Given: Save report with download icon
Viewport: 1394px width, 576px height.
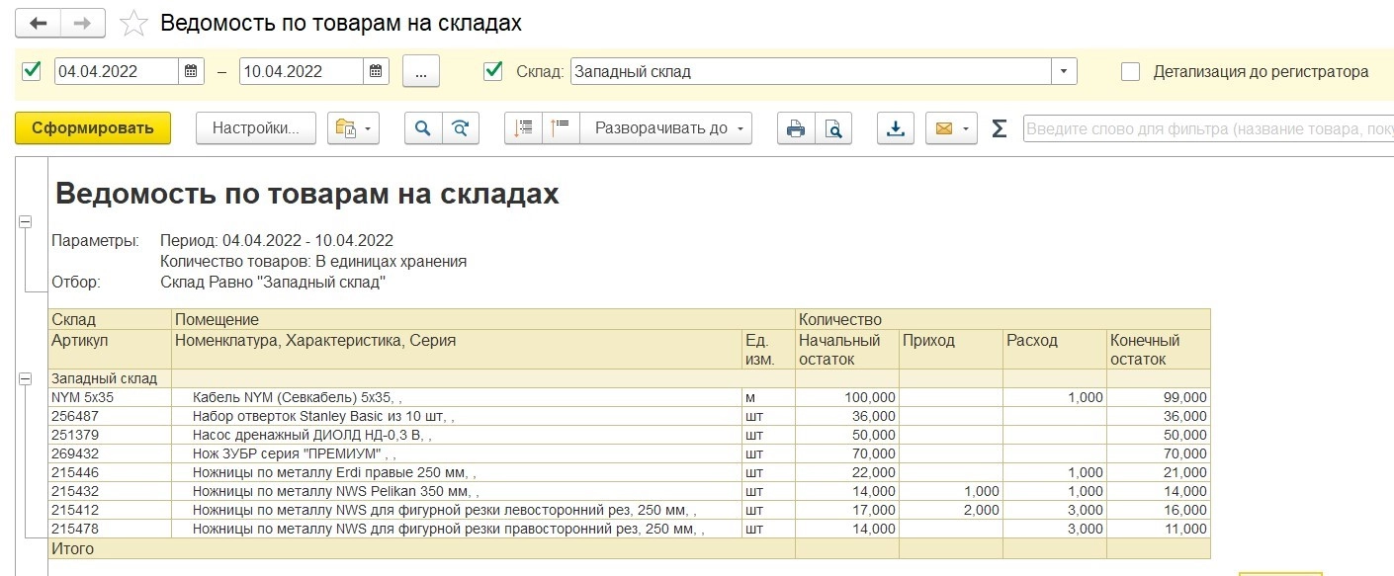Looking at the screenshot, I should [896, 128].
